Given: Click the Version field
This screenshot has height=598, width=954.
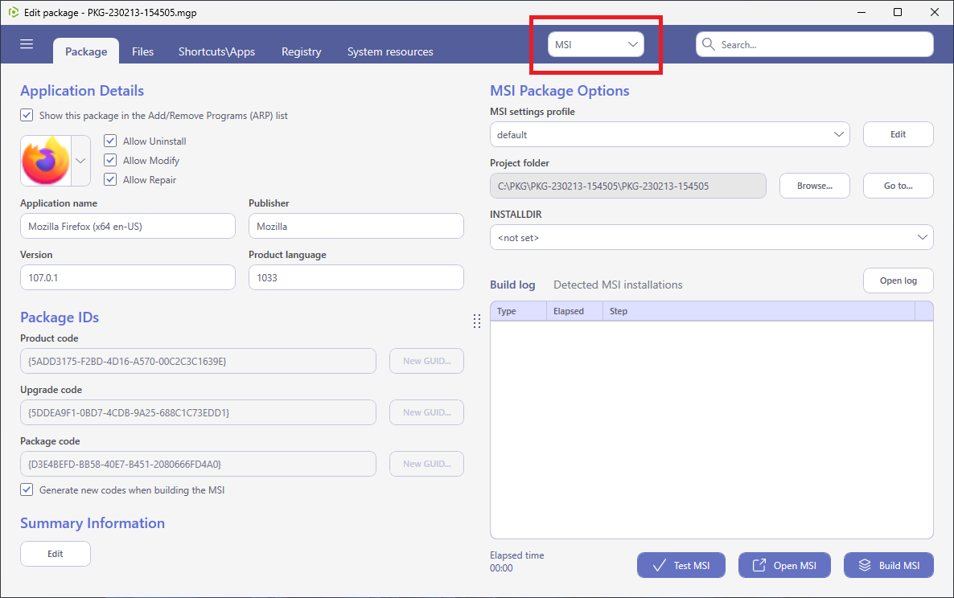Looking at the screenshot, I should [128, 277].
